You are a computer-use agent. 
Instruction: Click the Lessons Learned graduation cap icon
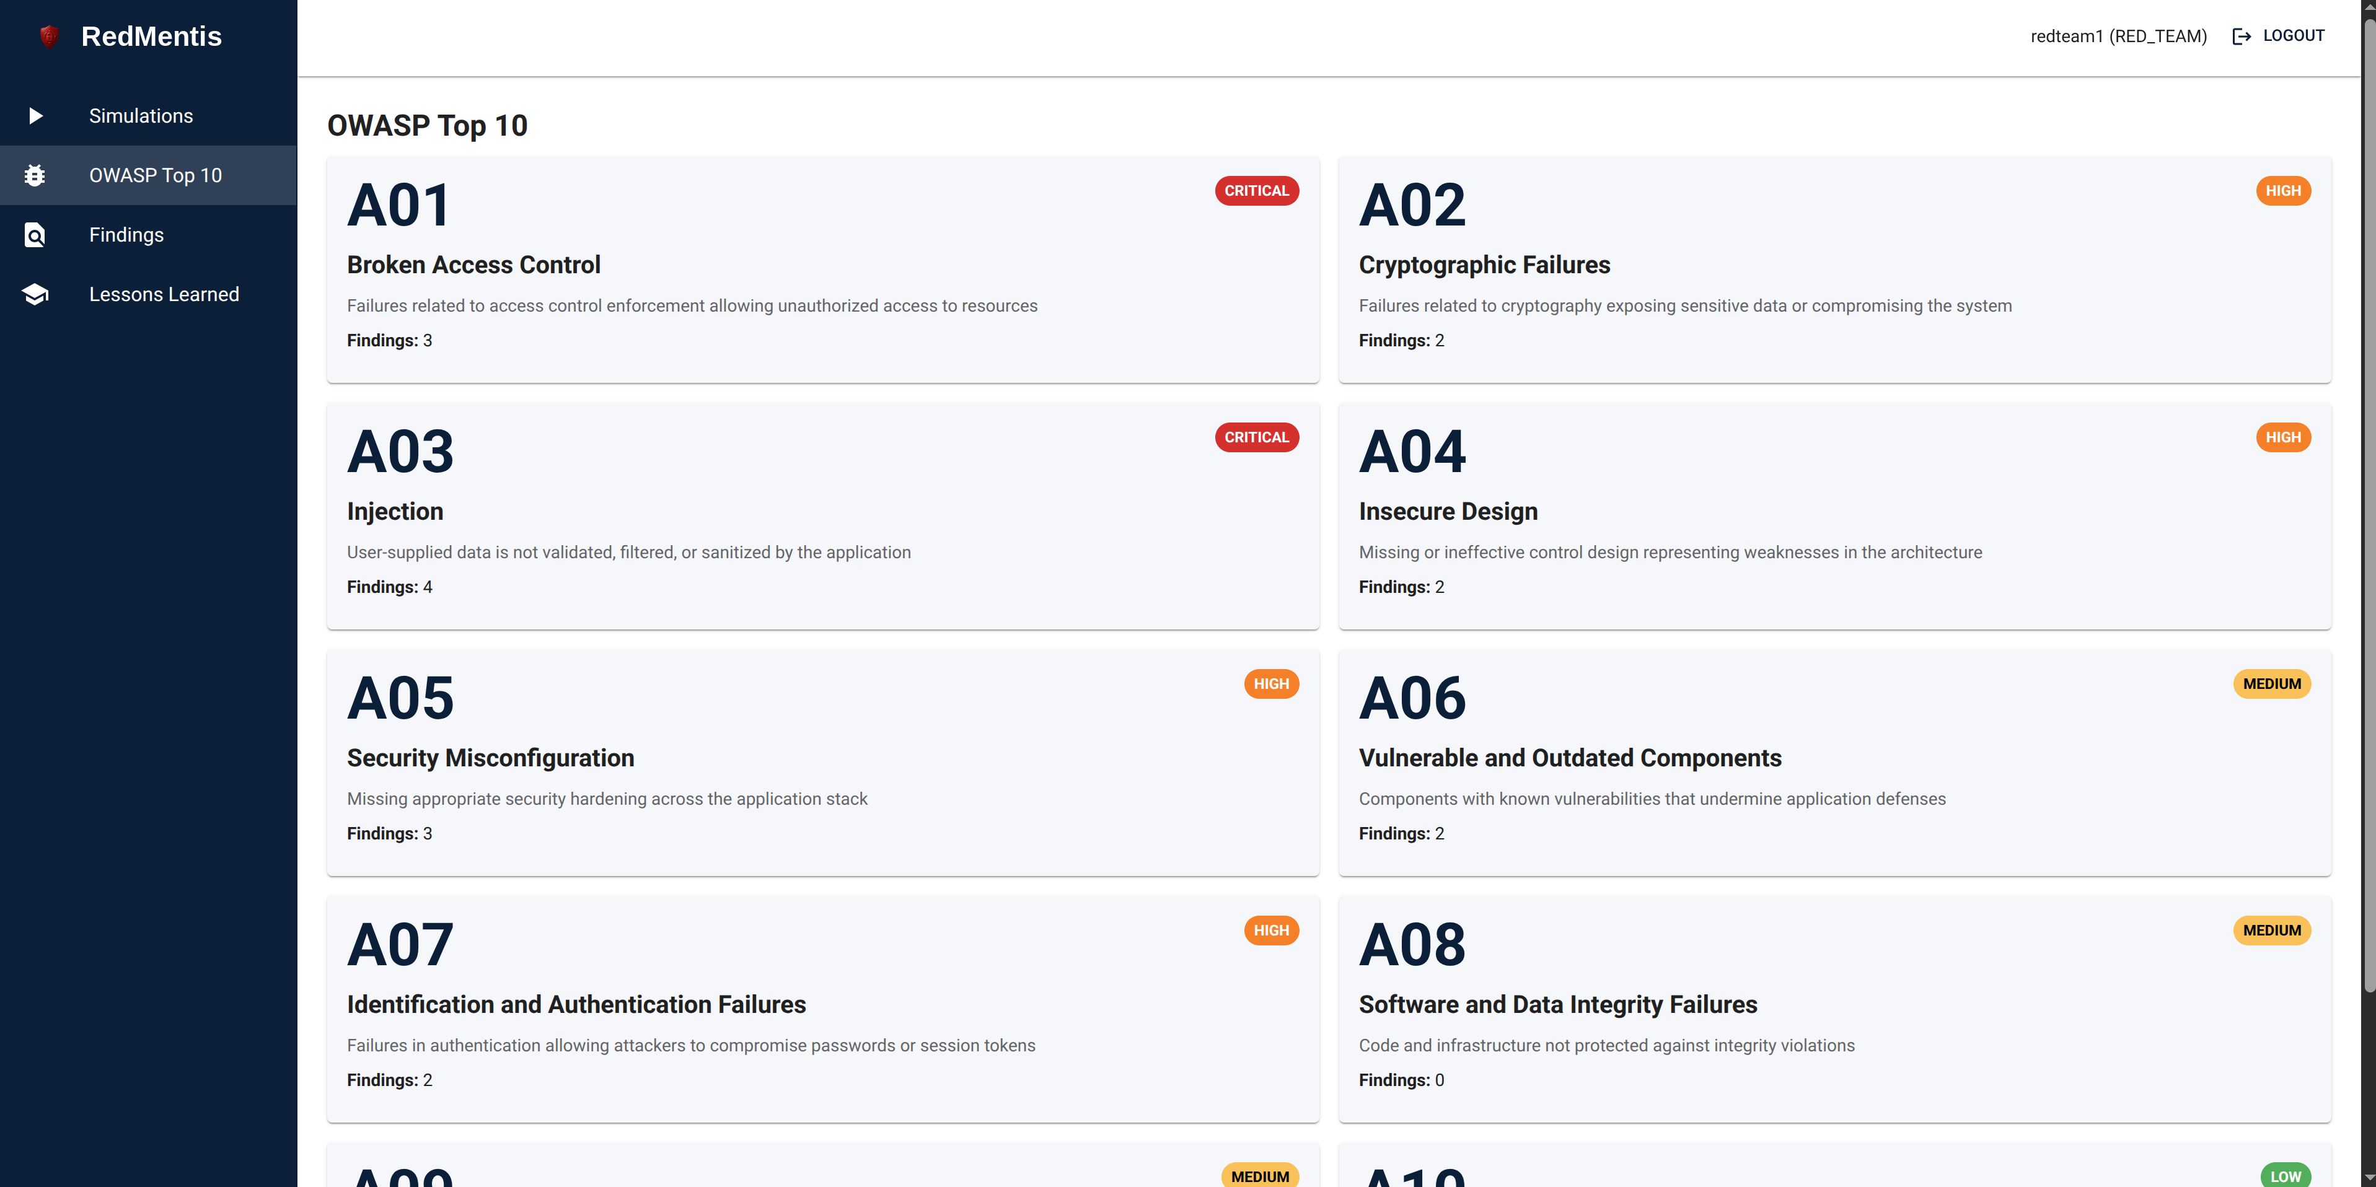click(35, 294)
